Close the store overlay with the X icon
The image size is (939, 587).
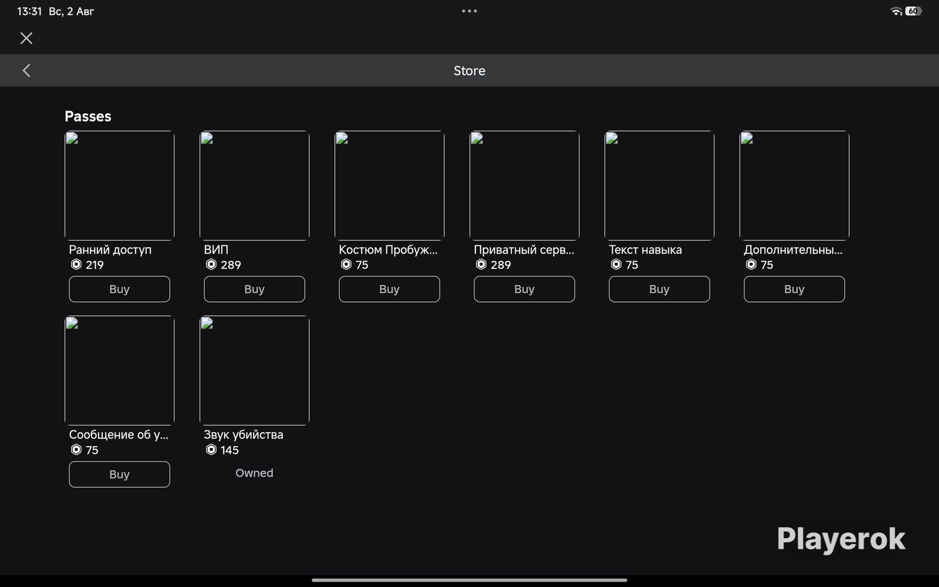[26, 38]
